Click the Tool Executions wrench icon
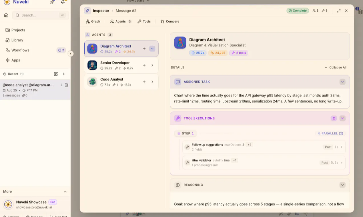 [178, 118]
